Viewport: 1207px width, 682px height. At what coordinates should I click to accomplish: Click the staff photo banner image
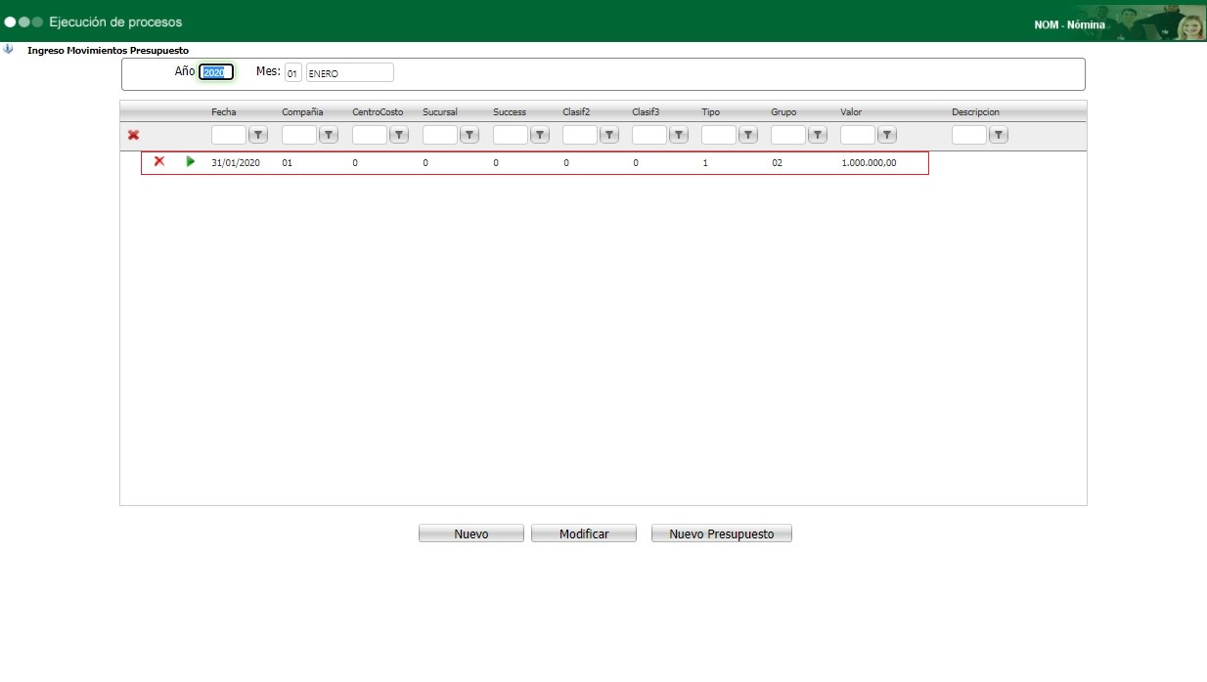click(x=1157, y=23)
